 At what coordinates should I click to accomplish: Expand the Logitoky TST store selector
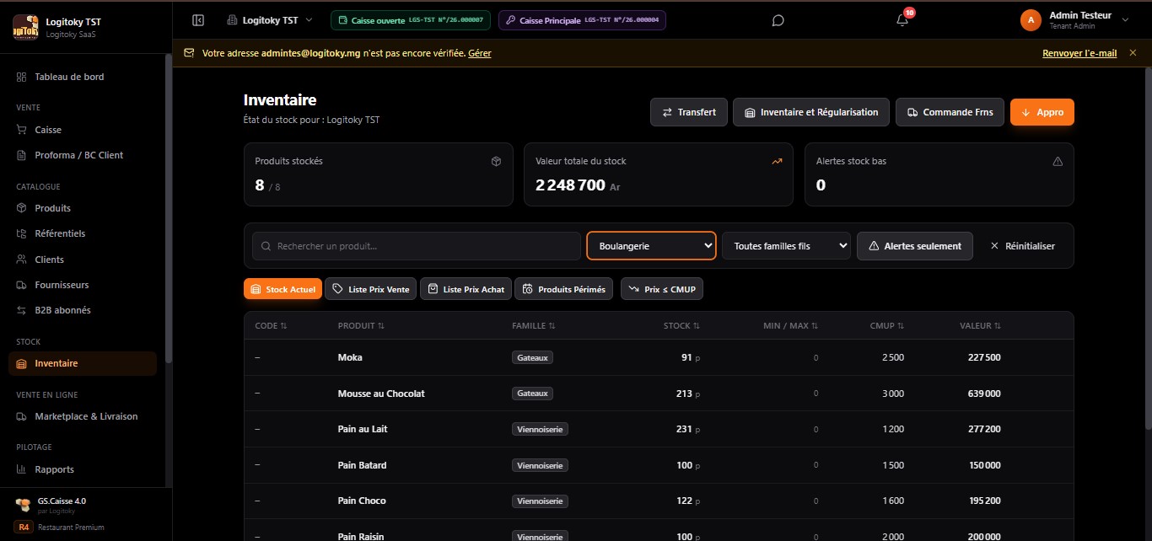(x=270, y=20)
